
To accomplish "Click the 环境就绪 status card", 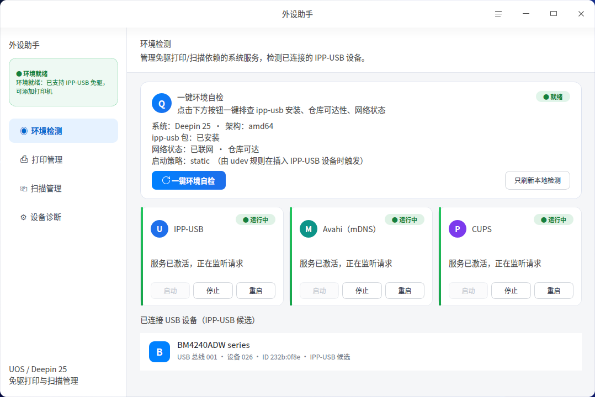I will (63, 82).
